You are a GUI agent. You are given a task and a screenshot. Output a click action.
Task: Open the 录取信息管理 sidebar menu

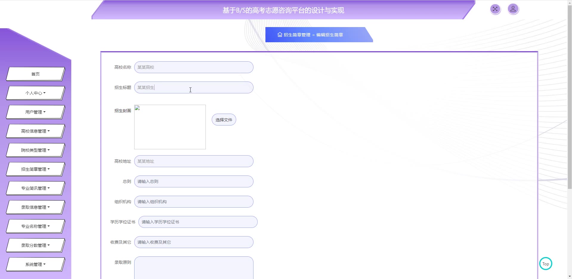point(35,207)
